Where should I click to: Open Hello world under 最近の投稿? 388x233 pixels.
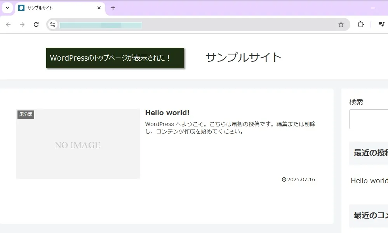point(369,181)
